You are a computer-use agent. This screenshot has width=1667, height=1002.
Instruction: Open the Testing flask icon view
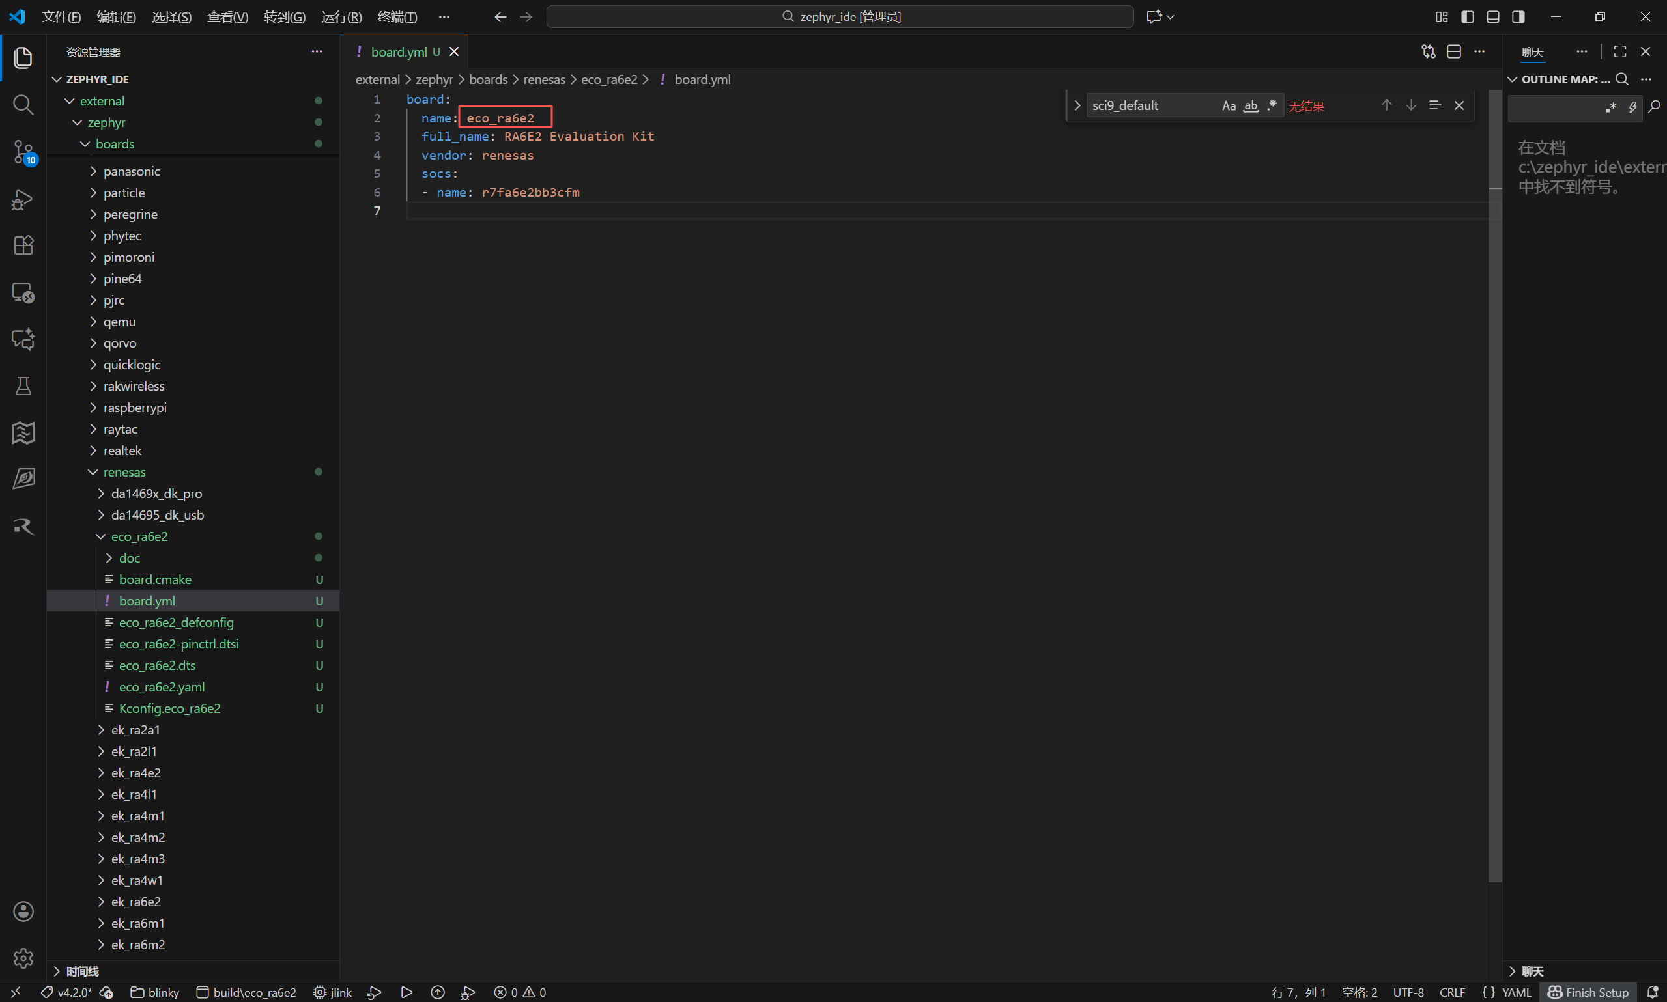point(23,386)
